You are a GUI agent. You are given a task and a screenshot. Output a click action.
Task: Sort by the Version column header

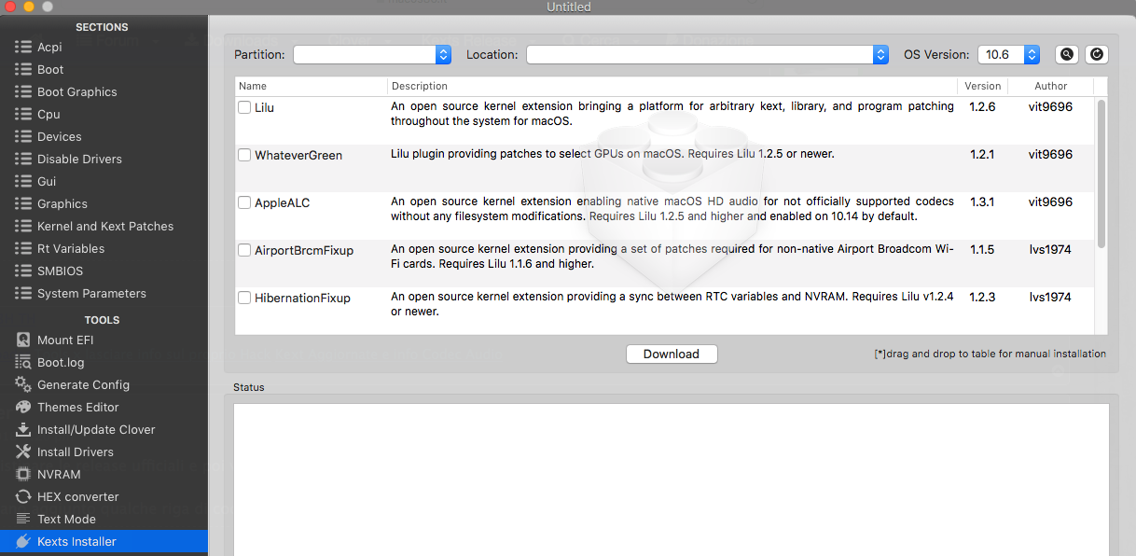982,86
